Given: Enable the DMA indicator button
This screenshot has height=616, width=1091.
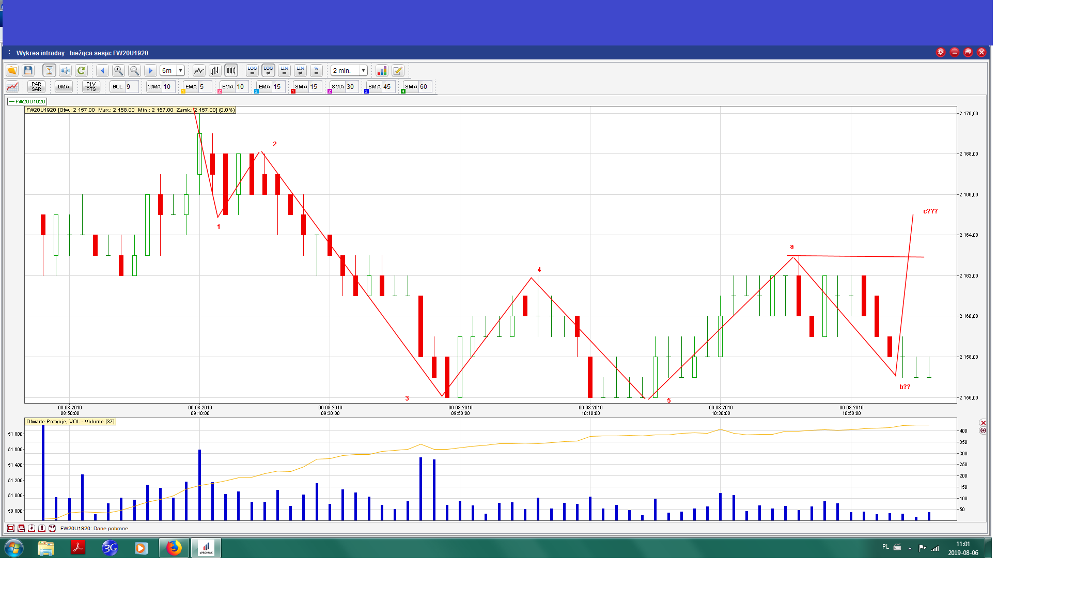Looking at the screenshot, I should point(64,87).
